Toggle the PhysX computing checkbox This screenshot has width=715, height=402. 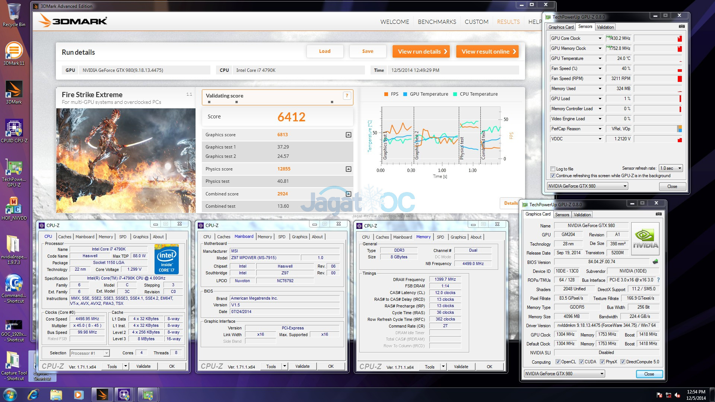[x=602, y=362]
